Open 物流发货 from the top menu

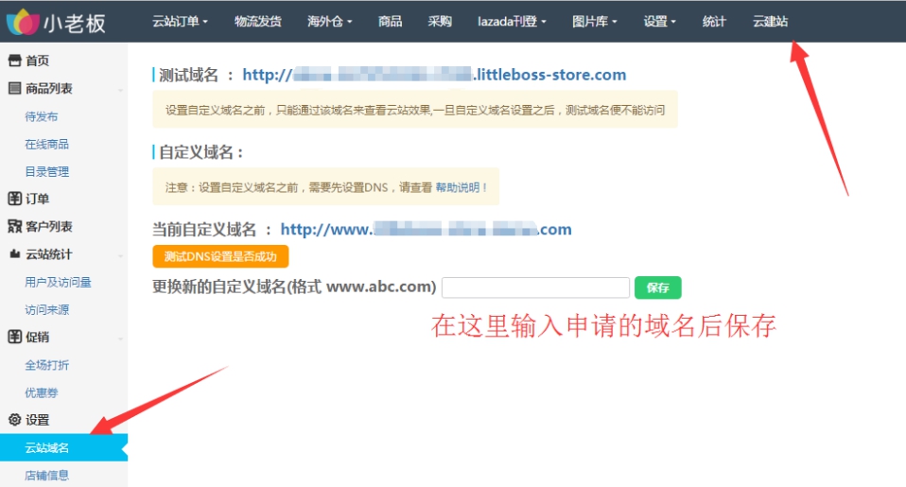pos(257,22)
